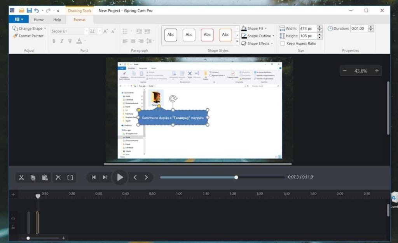The image size is (398, 243).
Task: Paste from clipboard in the timeline toolbar
Action: (x=45, y=177)
